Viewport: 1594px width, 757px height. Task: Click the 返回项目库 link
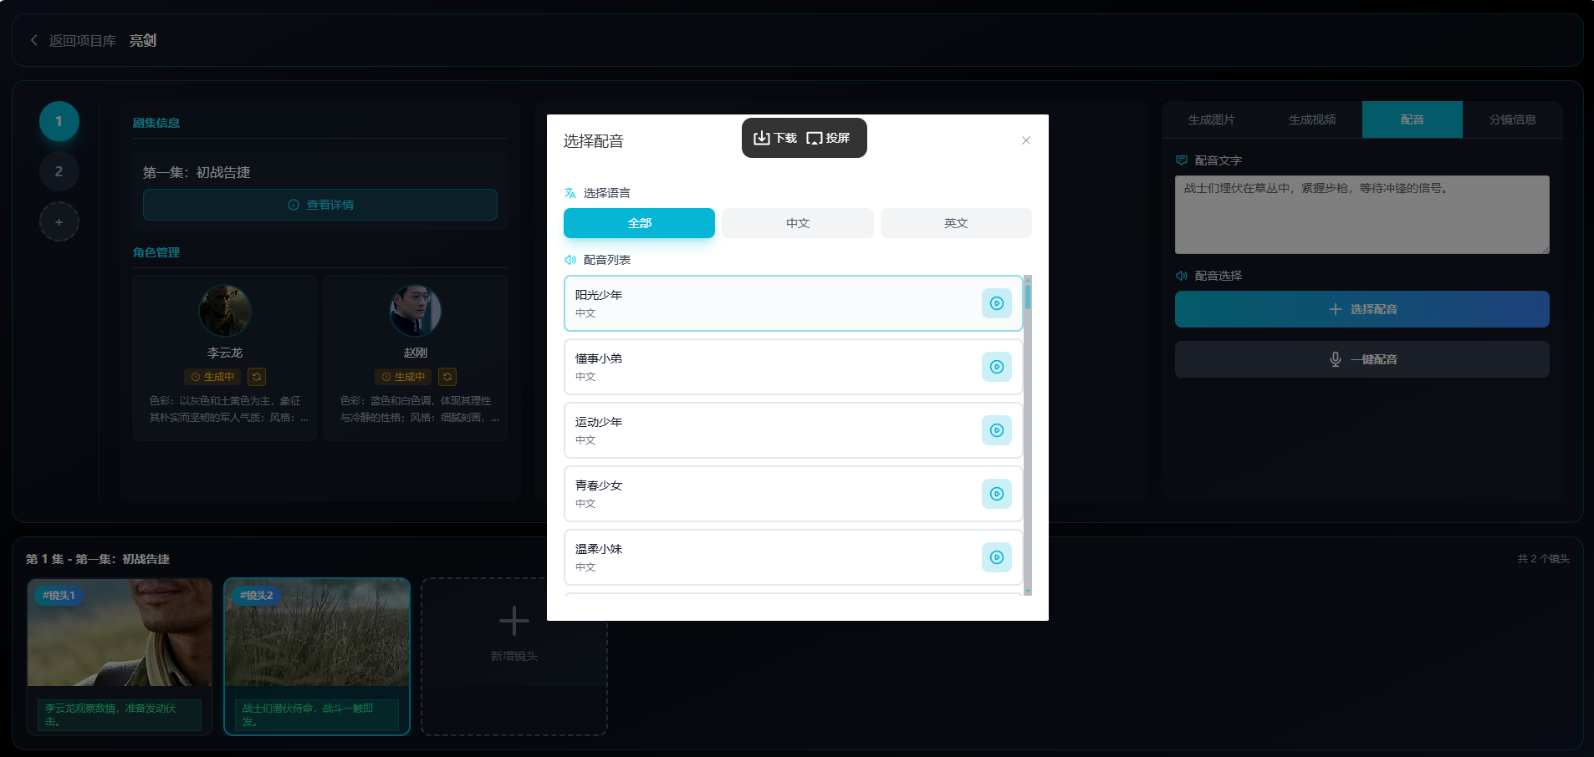(82, 40)
